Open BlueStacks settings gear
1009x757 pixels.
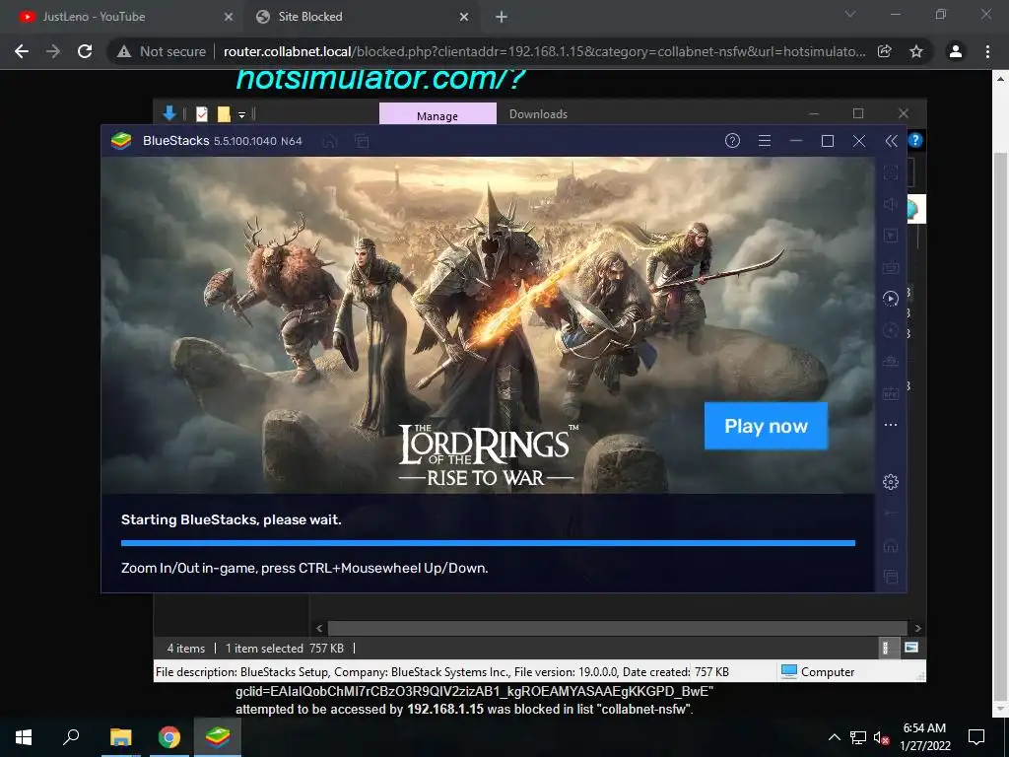tap(891, 481)
